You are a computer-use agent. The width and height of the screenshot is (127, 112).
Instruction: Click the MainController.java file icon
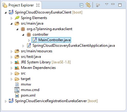point(34,40)
